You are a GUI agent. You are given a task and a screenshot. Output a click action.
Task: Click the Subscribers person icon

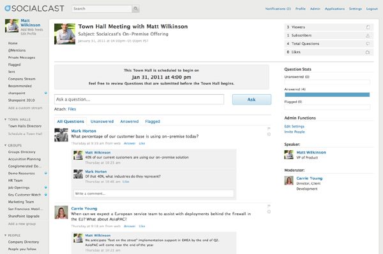click(368, 36)
